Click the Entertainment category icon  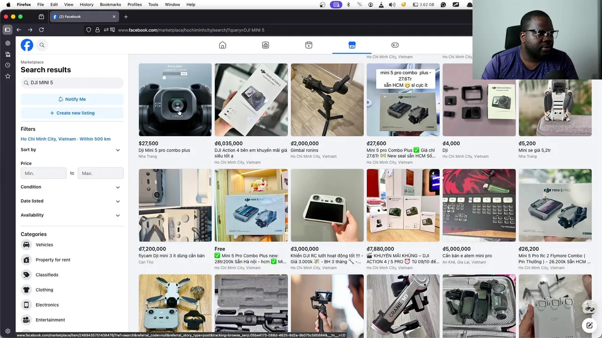point(26,320)
